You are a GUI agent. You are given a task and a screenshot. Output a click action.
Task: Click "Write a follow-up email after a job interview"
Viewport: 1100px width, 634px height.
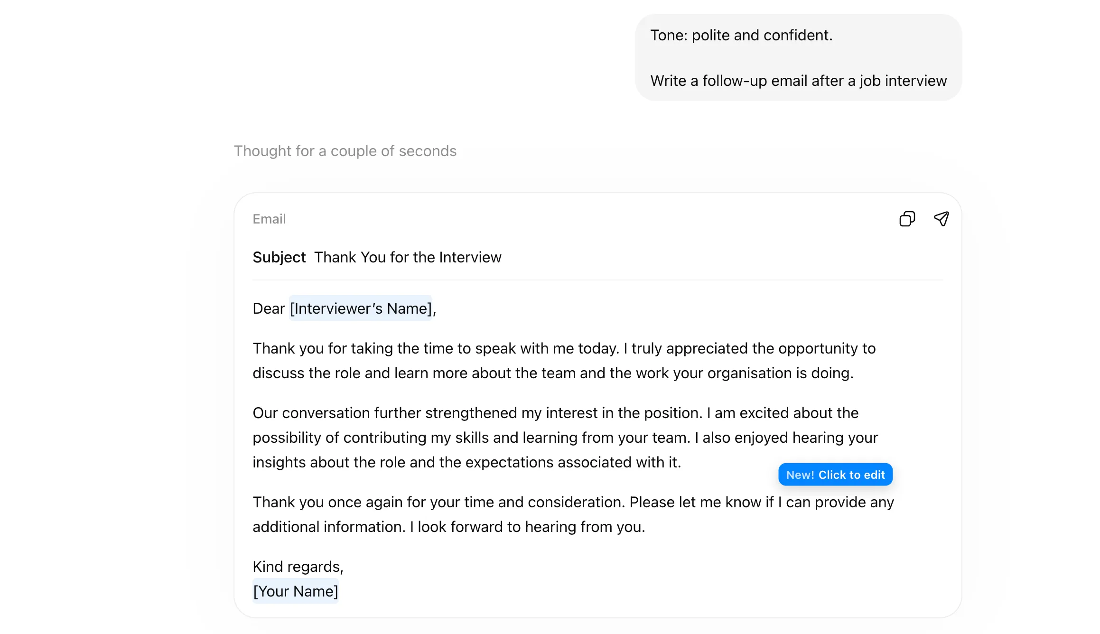pos(798,81)
